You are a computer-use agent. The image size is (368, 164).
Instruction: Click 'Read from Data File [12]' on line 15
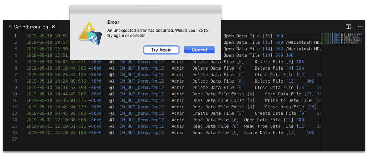click(x=275, y=126)
